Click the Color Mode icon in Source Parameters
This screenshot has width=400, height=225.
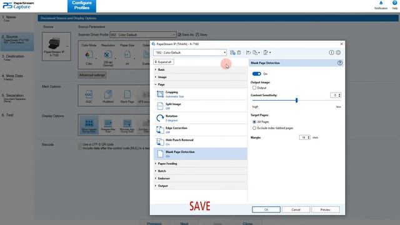(89, 55)
